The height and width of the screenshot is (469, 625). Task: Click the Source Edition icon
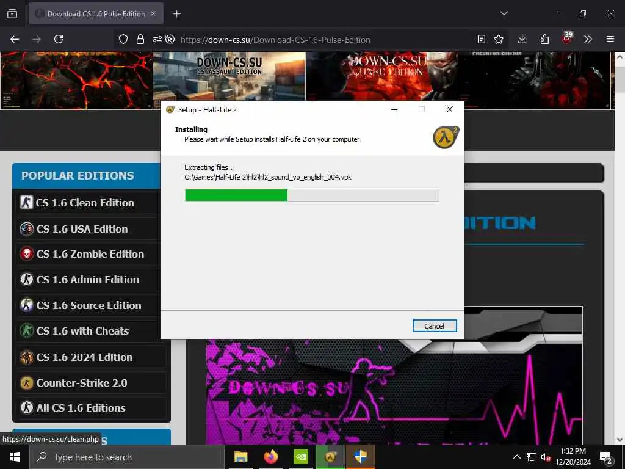26,305
